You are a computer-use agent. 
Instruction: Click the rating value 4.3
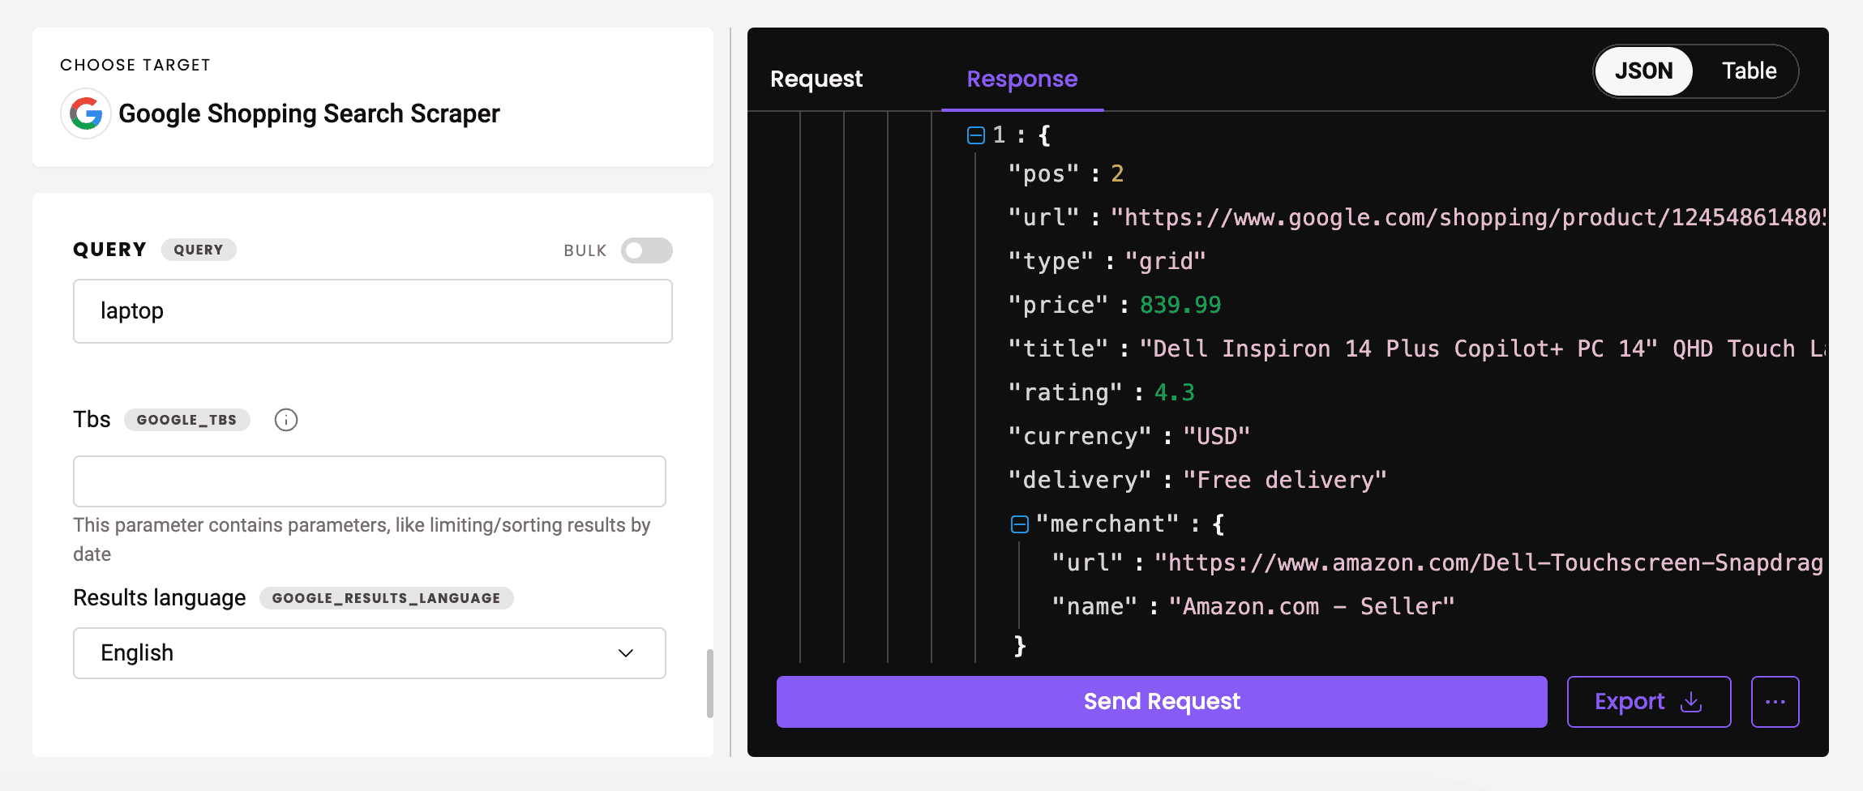(1175, 392)
